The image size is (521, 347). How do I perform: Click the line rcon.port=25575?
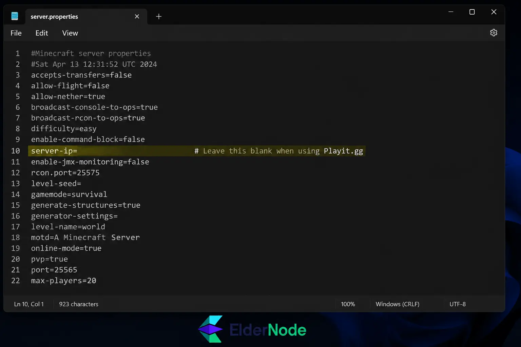coord(65,173)
